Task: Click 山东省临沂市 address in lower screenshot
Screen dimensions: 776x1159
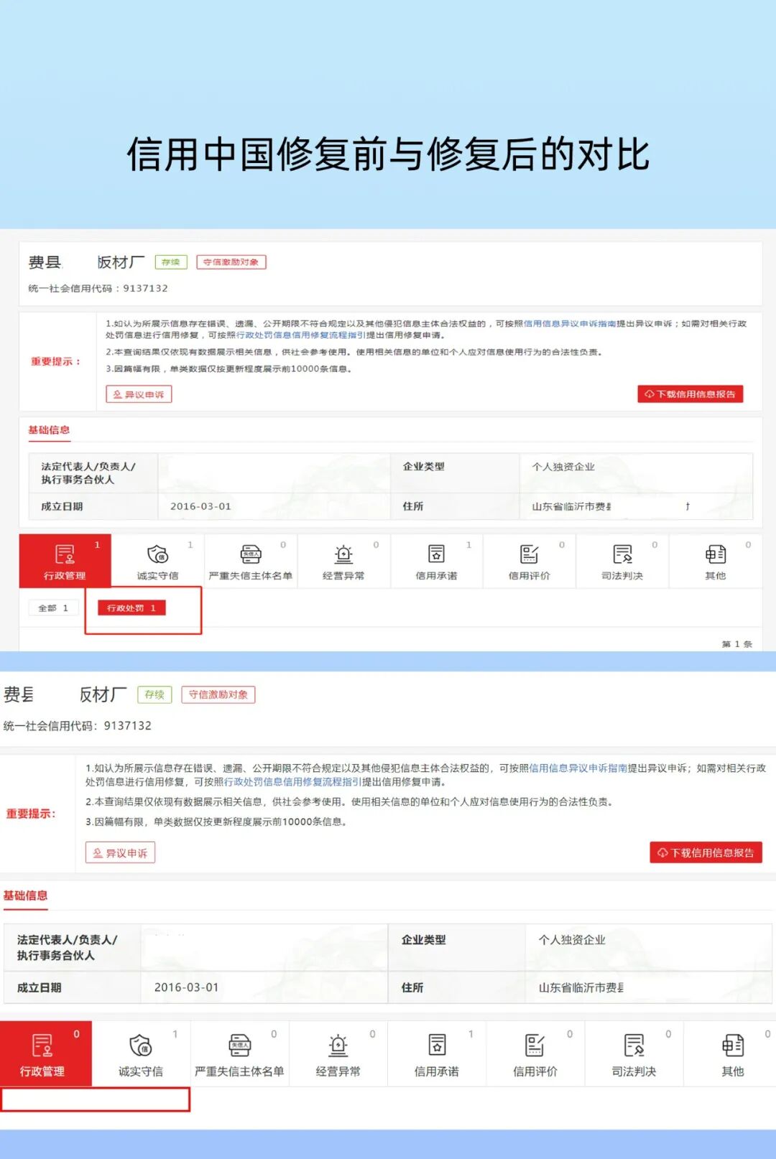Action: [x=581, y=987]
